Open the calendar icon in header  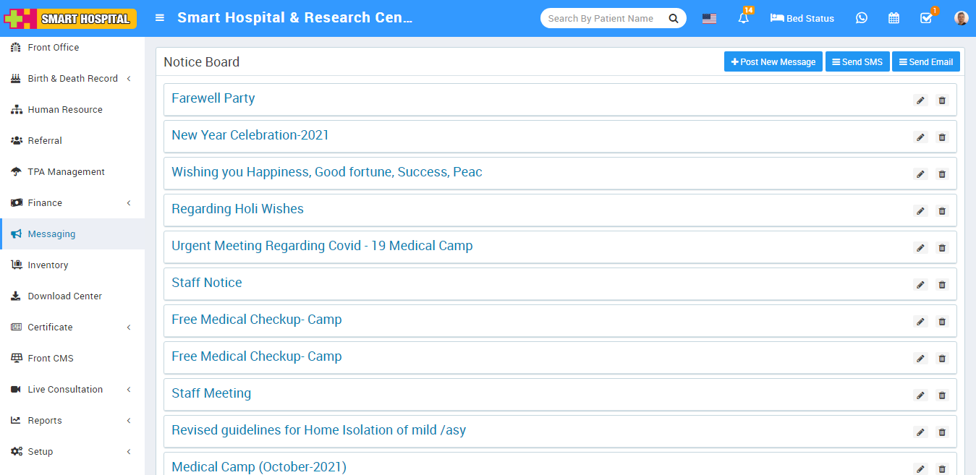pos(894,19)
